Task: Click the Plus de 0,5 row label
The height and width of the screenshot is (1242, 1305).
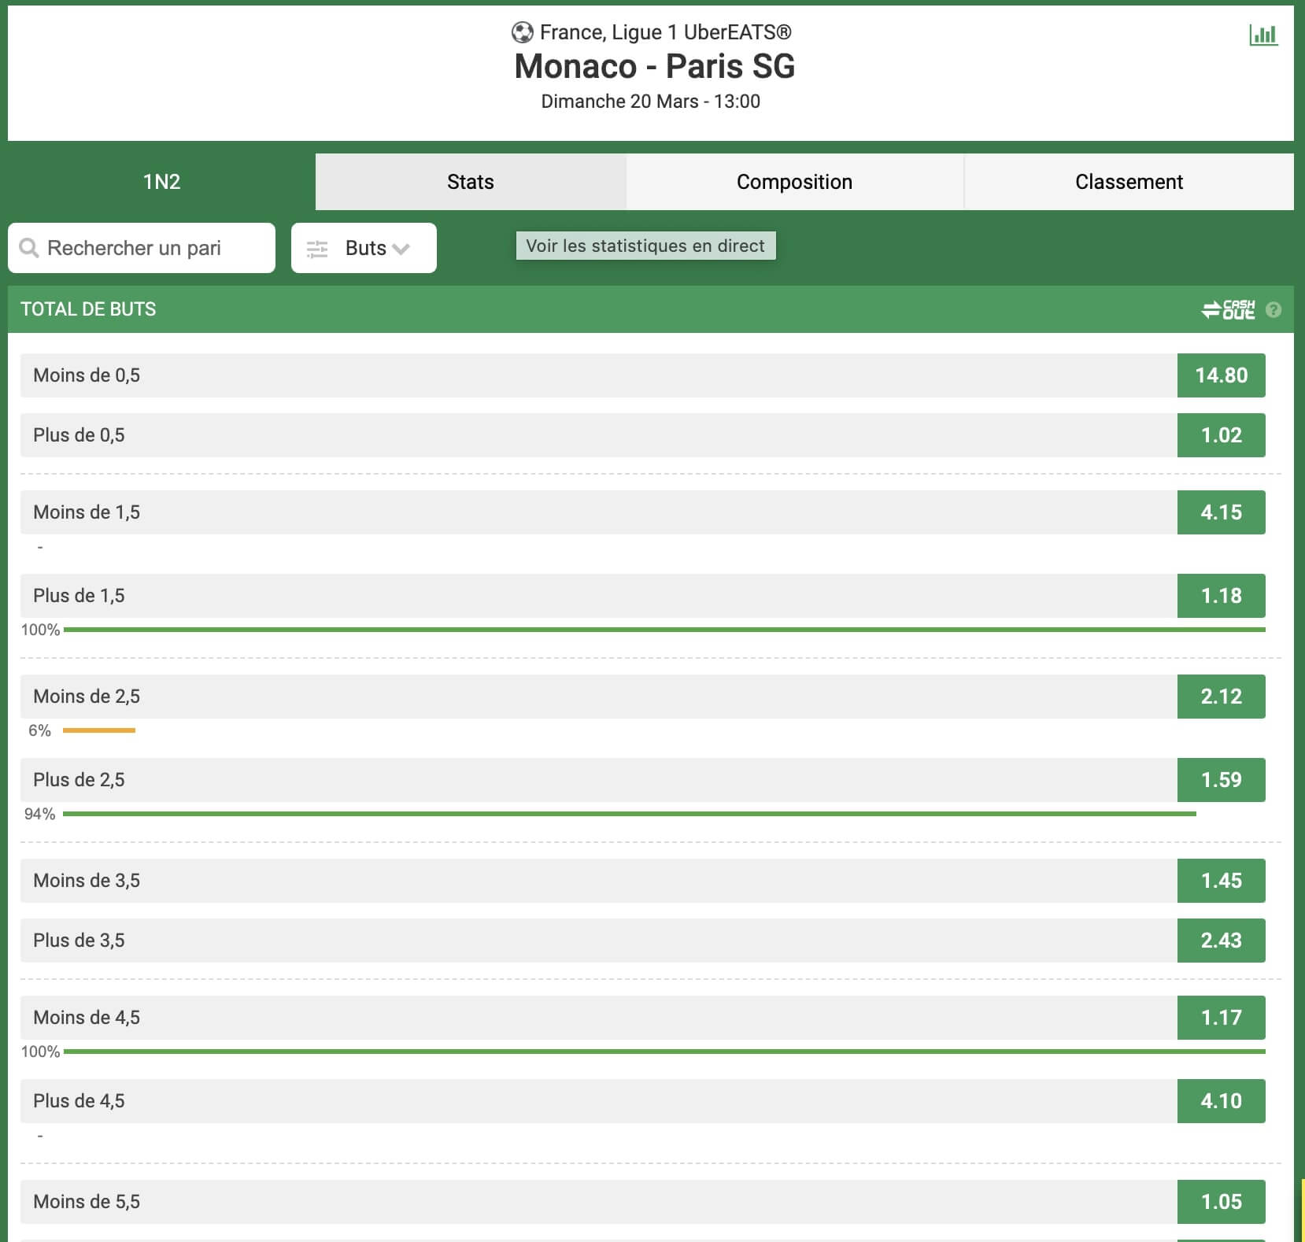Action: [79, 435]
